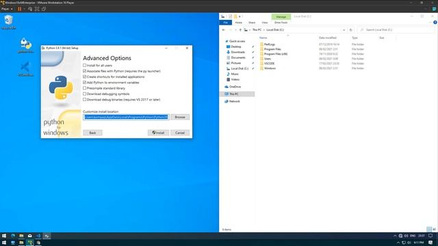Viewport: 438px width, 246px height.
Task: Click This PC in address breadcrumb
Action: pos(257,30)
